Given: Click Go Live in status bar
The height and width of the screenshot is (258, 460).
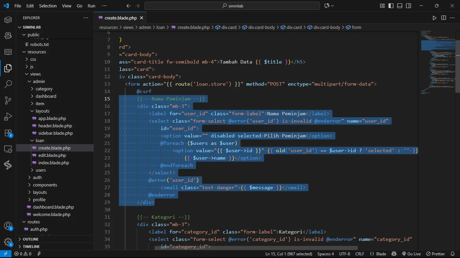Looking at the screenshot, I should tap(411, 254).
